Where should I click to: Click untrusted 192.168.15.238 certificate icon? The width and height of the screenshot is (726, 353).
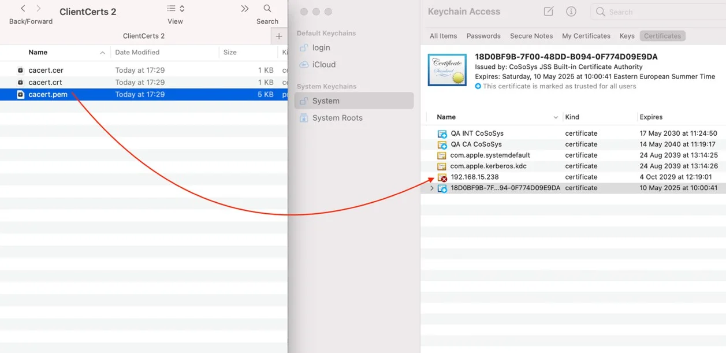[x=442, y=177]
